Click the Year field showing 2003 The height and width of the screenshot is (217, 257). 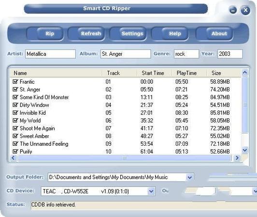tap(230, 54)
